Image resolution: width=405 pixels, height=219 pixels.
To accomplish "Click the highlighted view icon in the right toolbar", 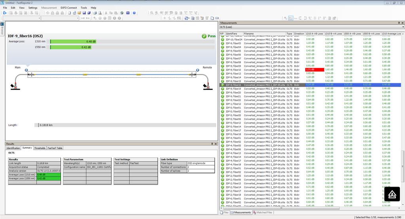I will (291, 18).
